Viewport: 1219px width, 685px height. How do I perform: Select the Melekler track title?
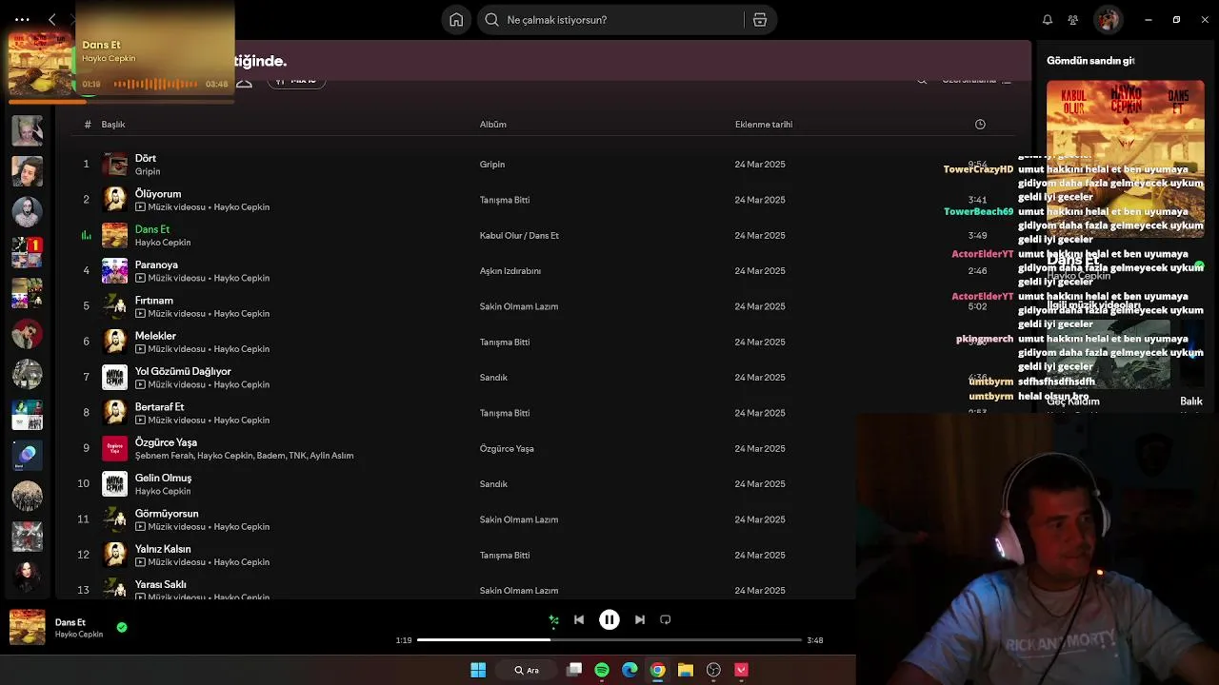pos(155,336)
